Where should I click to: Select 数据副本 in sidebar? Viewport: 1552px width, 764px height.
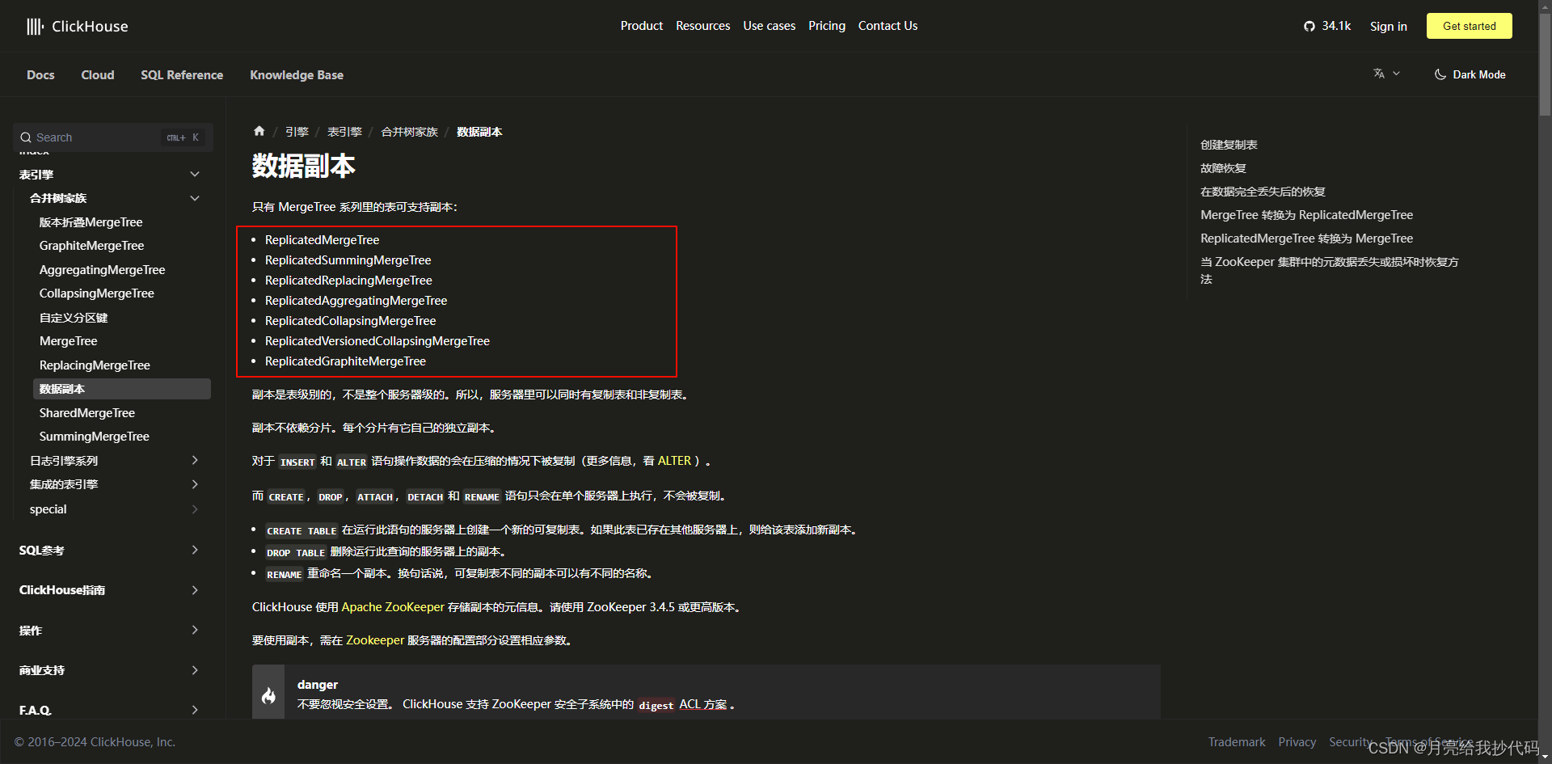point(122,389)
